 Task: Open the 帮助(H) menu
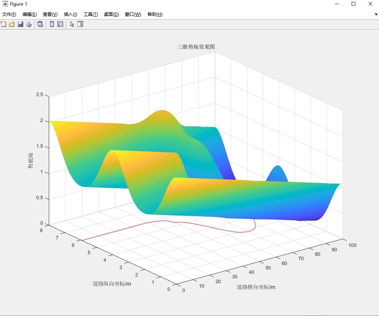[x=155, y=14]
